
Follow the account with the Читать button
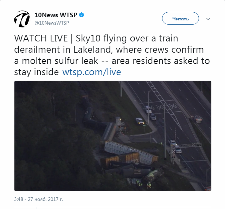tap(180, 18)
